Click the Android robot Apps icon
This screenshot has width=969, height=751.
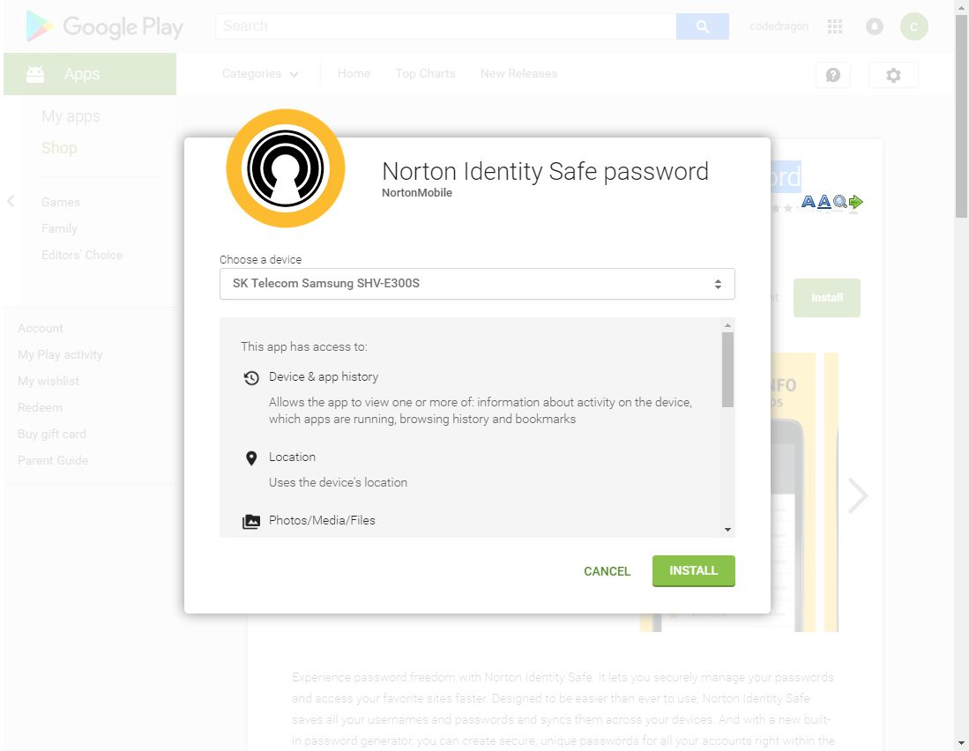[x=35, y=74]
